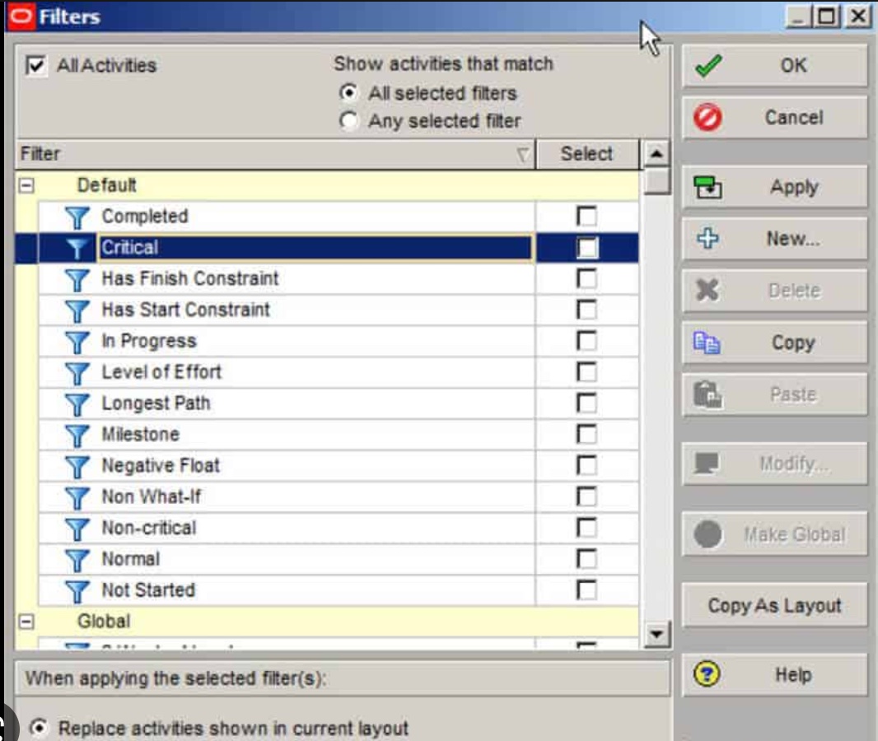Click the funnel icon beside Critical

coord(77,249)
